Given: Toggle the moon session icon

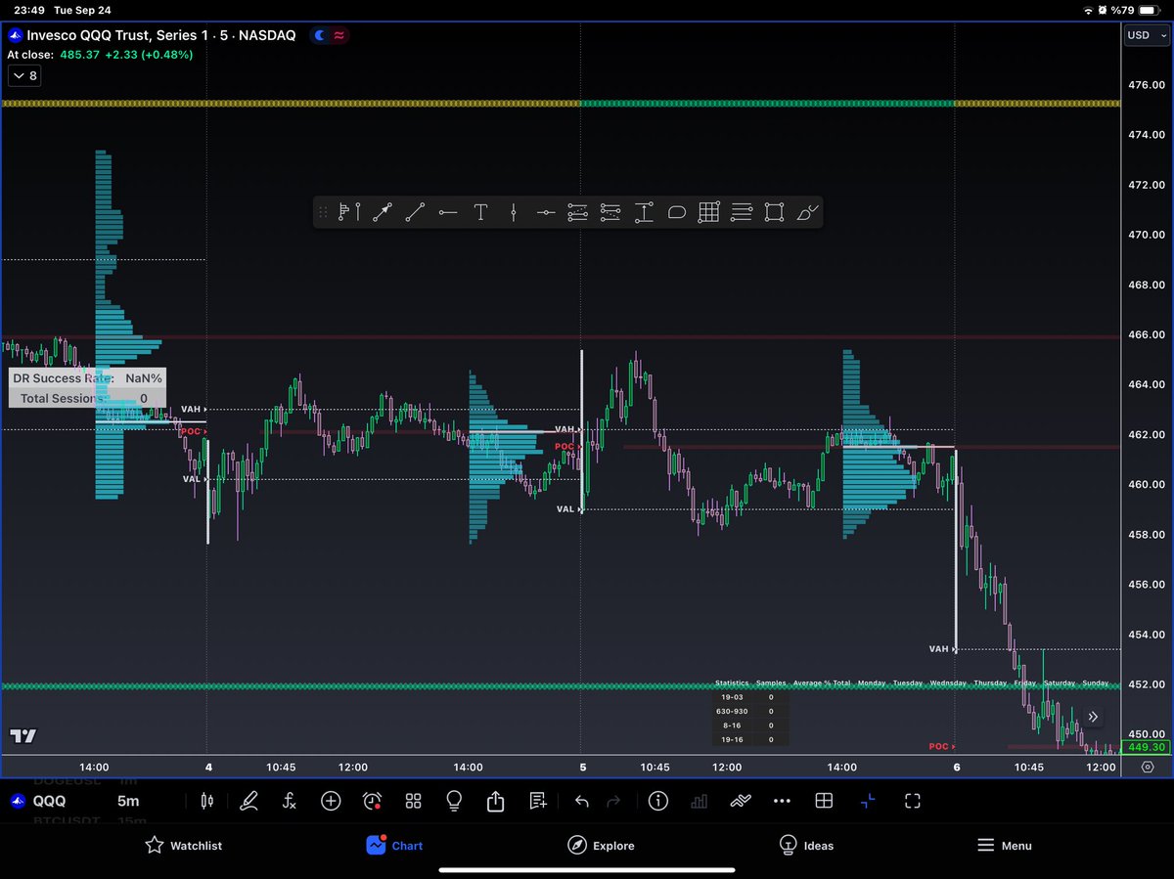Looking at the screenshot, I should point(318,35).
